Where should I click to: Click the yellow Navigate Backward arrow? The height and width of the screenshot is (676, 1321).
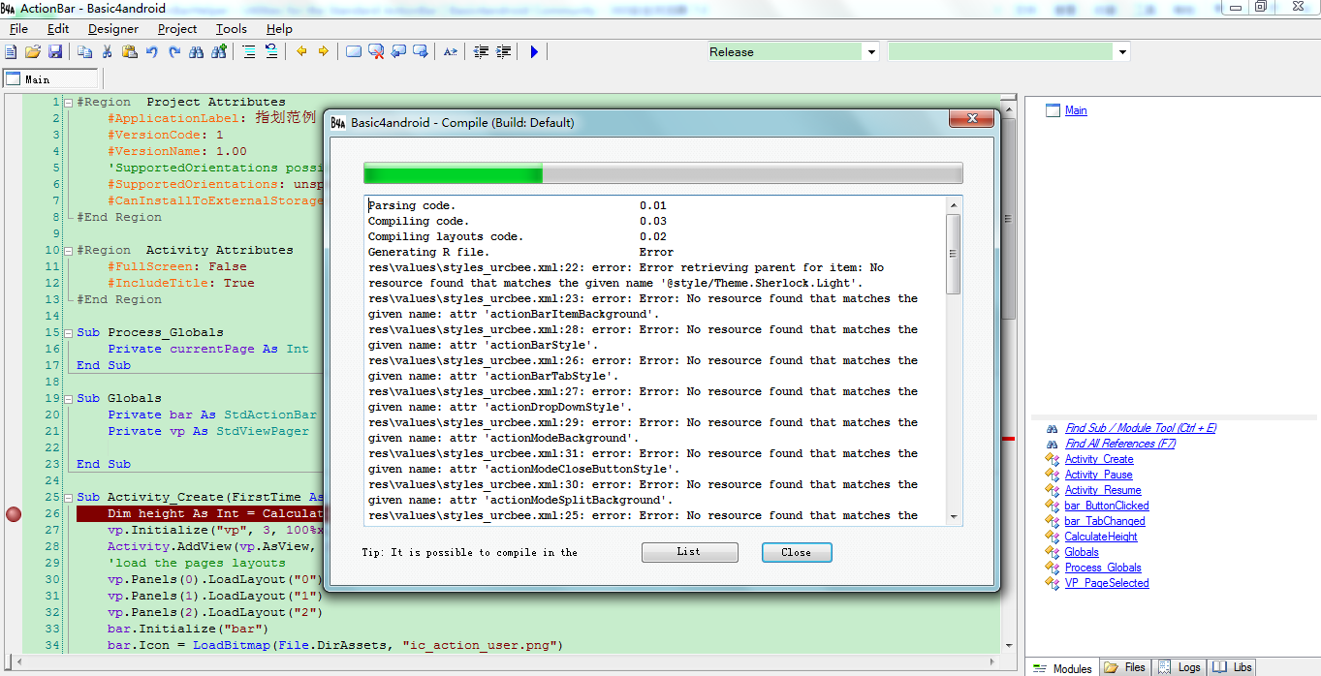[301, 51]
